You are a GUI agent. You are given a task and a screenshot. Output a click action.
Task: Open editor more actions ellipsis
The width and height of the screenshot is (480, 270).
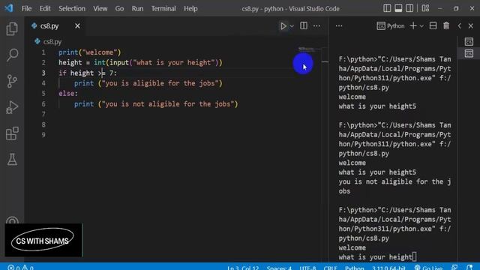coord(316,26)
